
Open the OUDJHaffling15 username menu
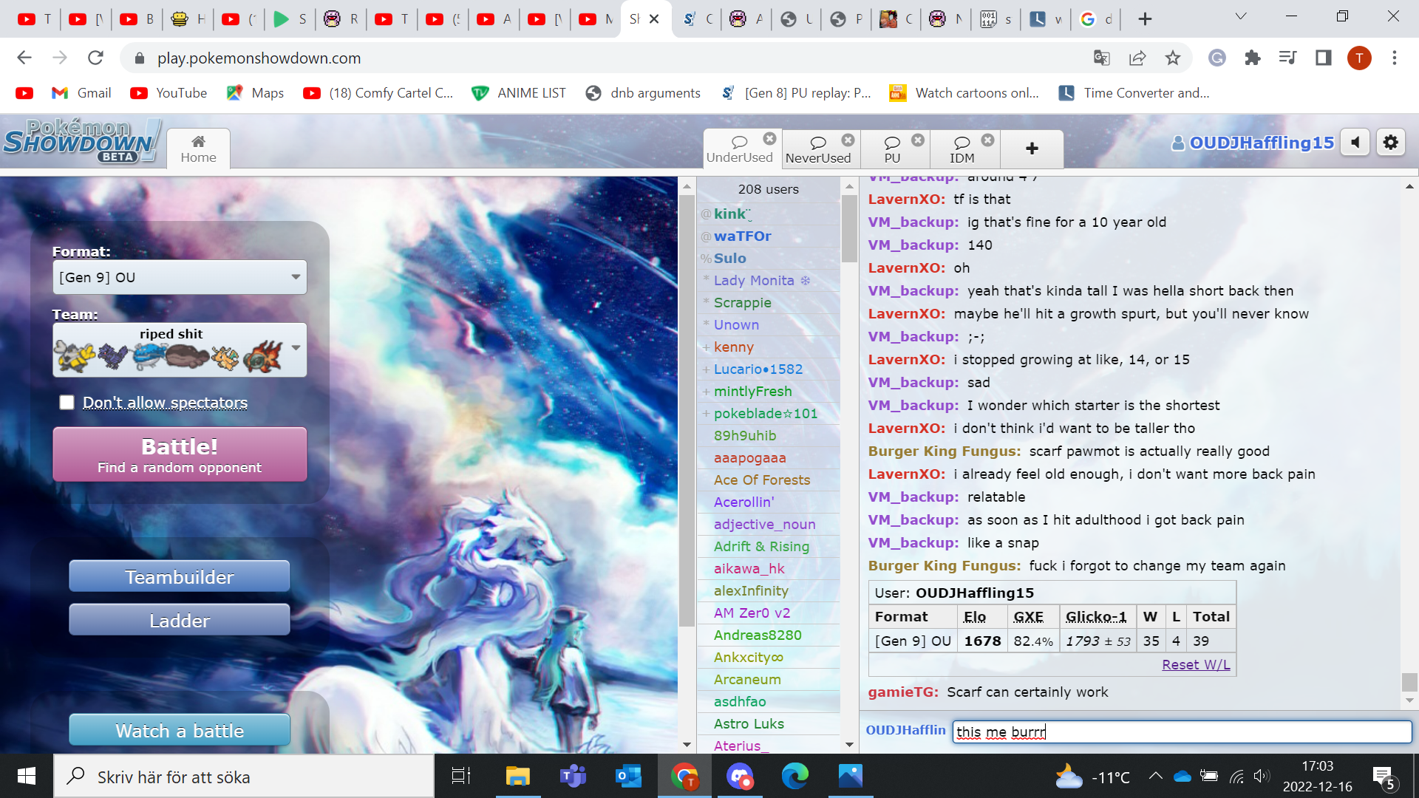[x=1253, y=143]
